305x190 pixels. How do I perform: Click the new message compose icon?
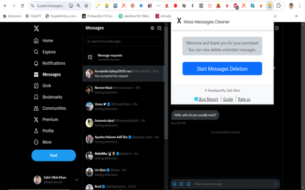point(159,28)
